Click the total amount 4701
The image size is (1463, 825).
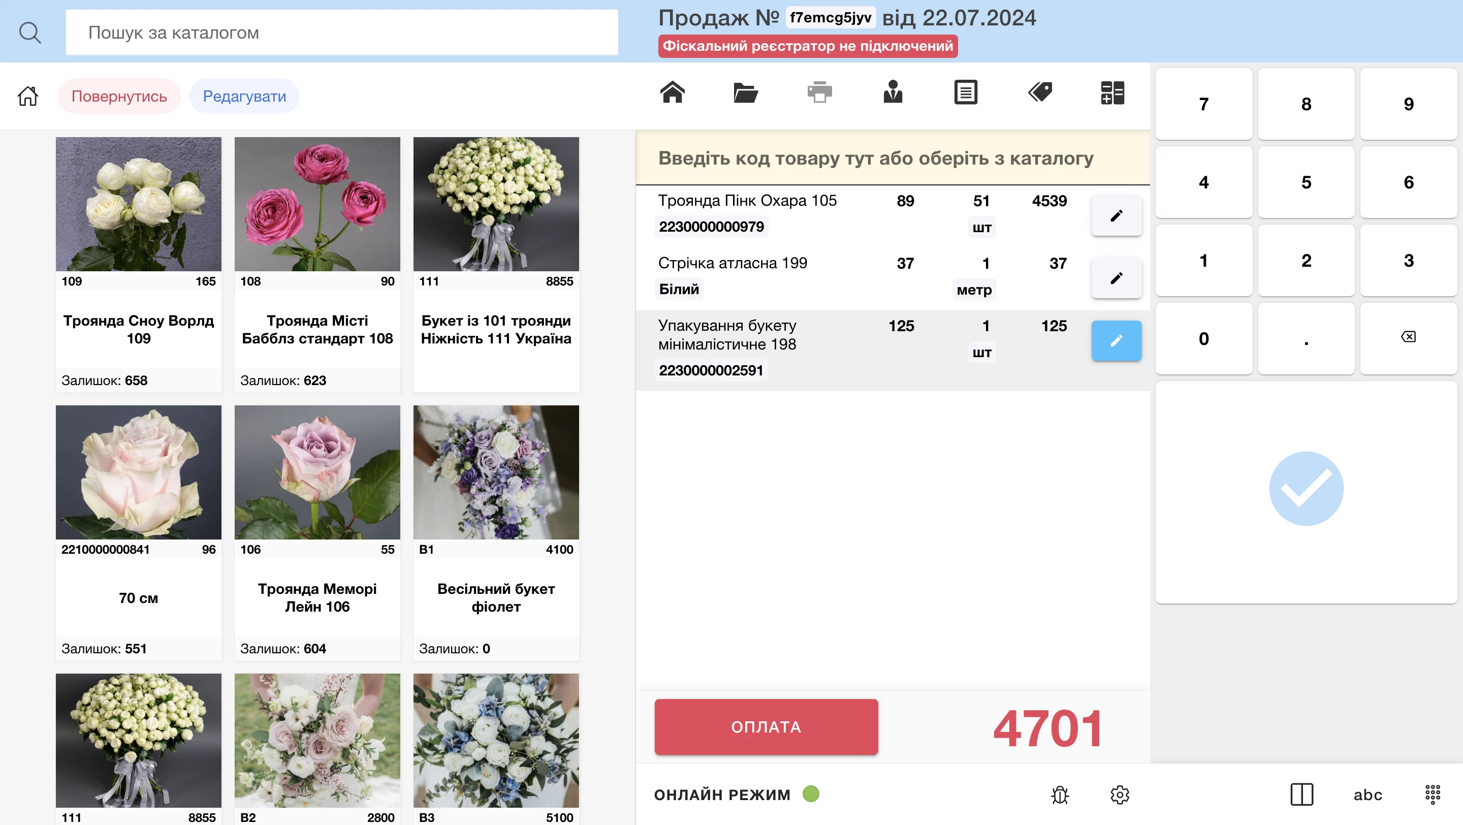pyautogui.click(x=1048, y=728)
